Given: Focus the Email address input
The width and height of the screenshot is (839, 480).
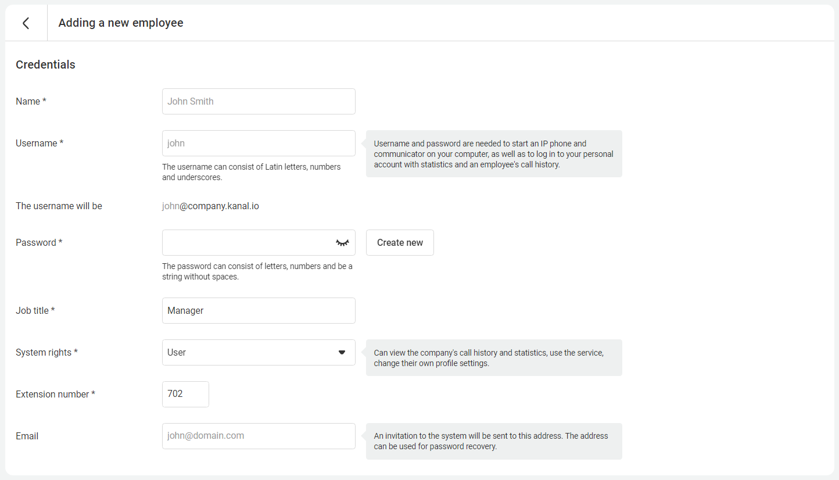Looking at the screenshot, I should (259, 436).
